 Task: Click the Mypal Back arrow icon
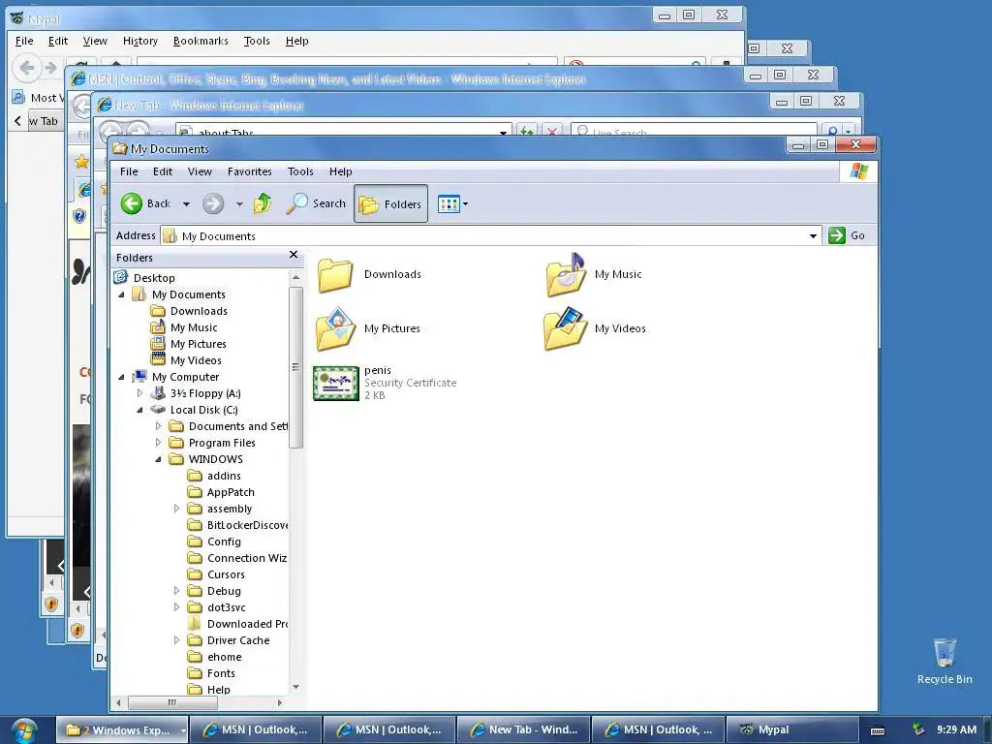(x=26, y=67)
